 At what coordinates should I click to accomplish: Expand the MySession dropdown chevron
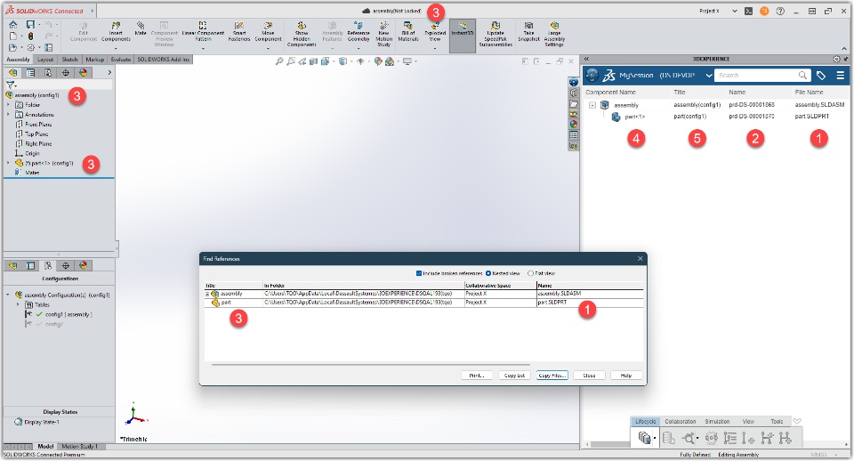pos(709,75)
